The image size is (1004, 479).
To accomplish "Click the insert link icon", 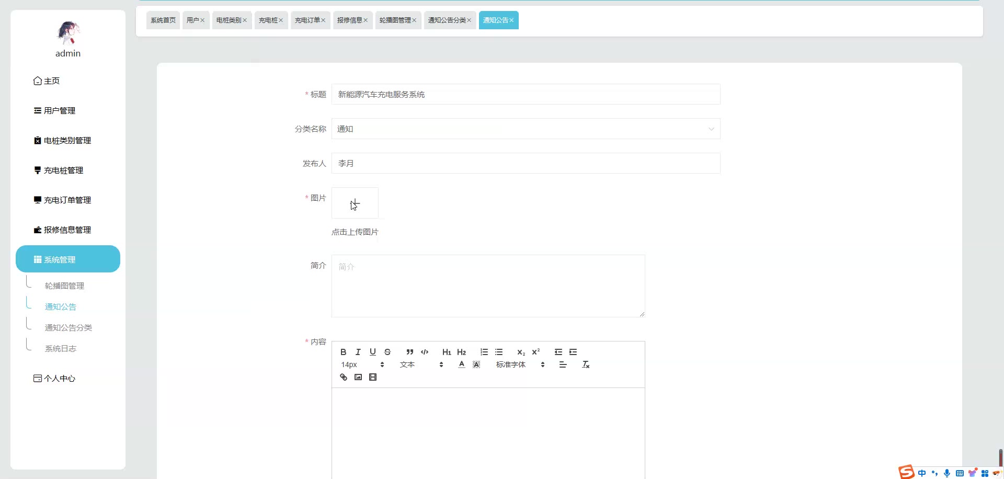I will pos(344,377).
